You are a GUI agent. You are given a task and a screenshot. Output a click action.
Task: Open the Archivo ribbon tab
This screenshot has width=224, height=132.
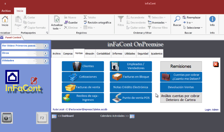click(6, 11)
